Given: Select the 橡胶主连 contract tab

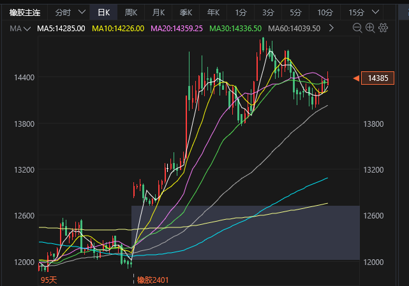Looking at the screenshot, I should pos(25,12).
